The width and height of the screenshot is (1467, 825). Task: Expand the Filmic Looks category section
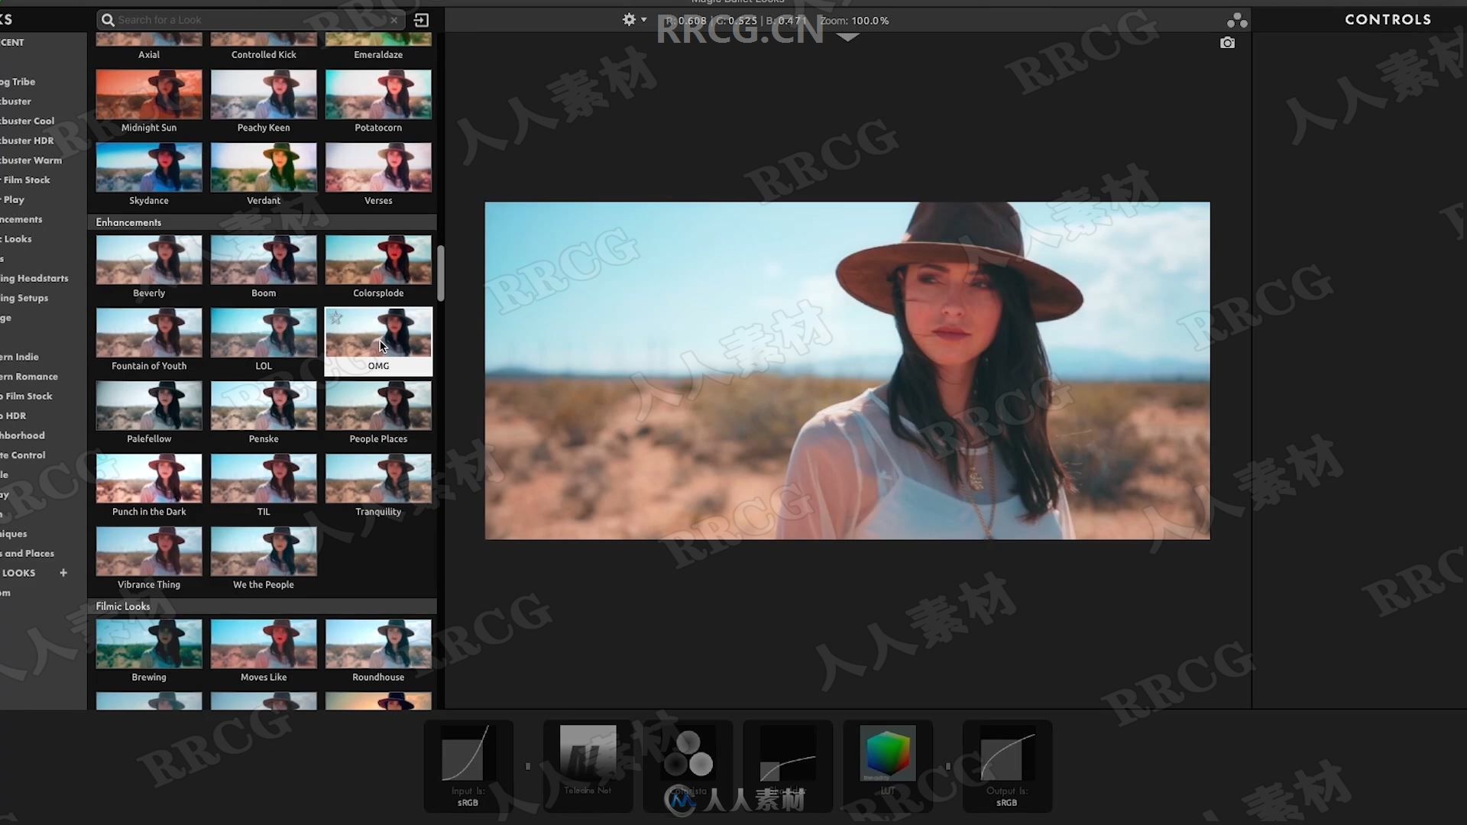pyautogui.click(x=123, y=606)
